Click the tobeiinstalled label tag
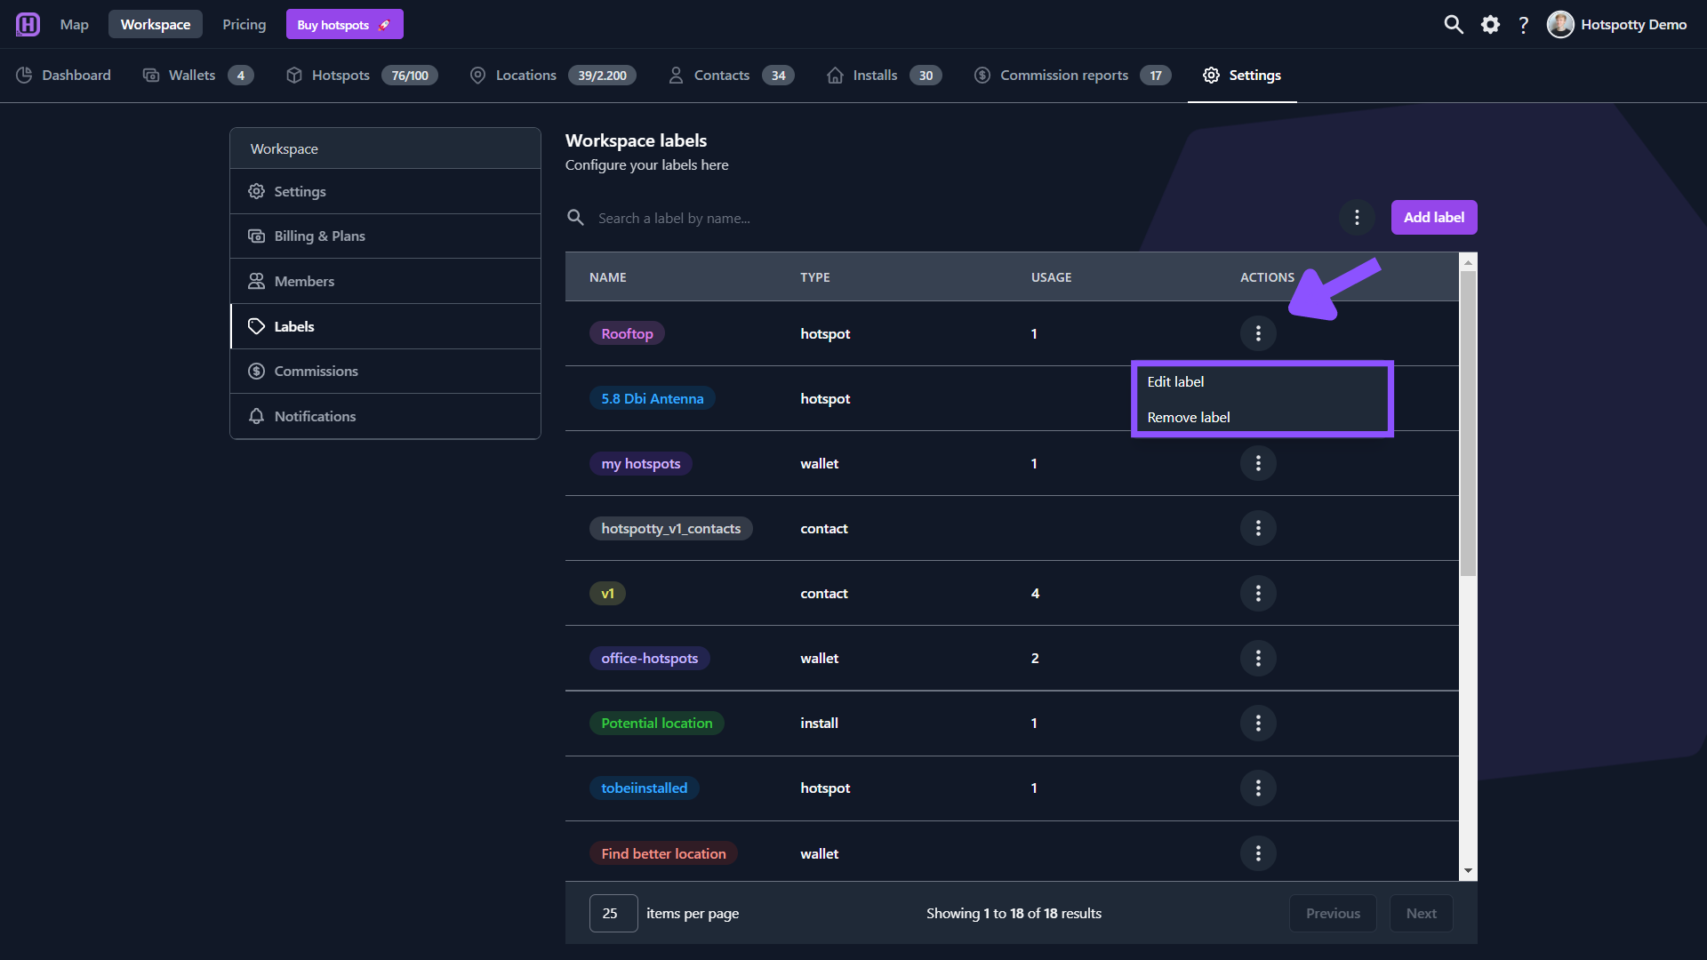This screenshot has height=960, width=1707. (644, 788)
